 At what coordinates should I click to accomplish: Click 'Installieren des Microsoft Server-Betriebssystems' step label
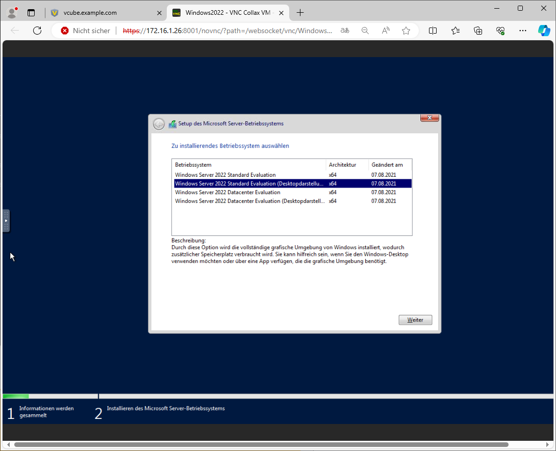point(166,409)
